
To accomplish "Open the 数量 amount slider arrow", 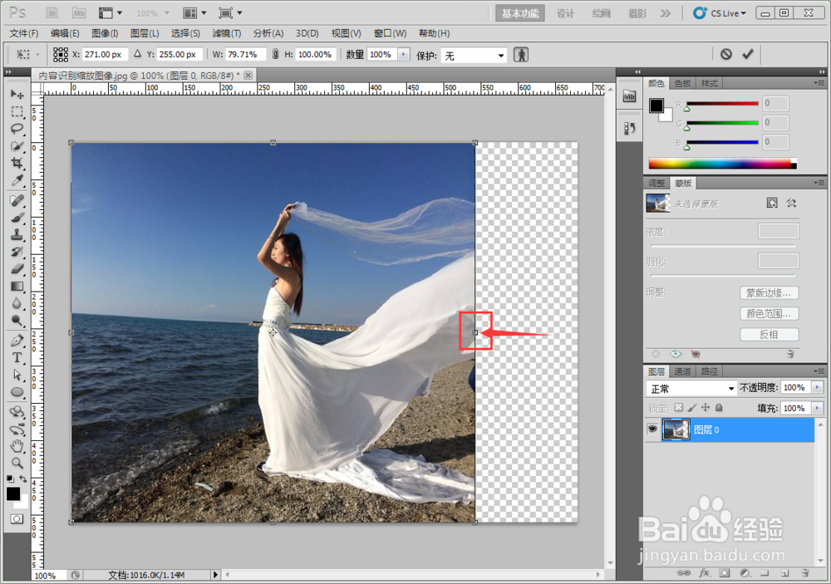I will (404, 54).
